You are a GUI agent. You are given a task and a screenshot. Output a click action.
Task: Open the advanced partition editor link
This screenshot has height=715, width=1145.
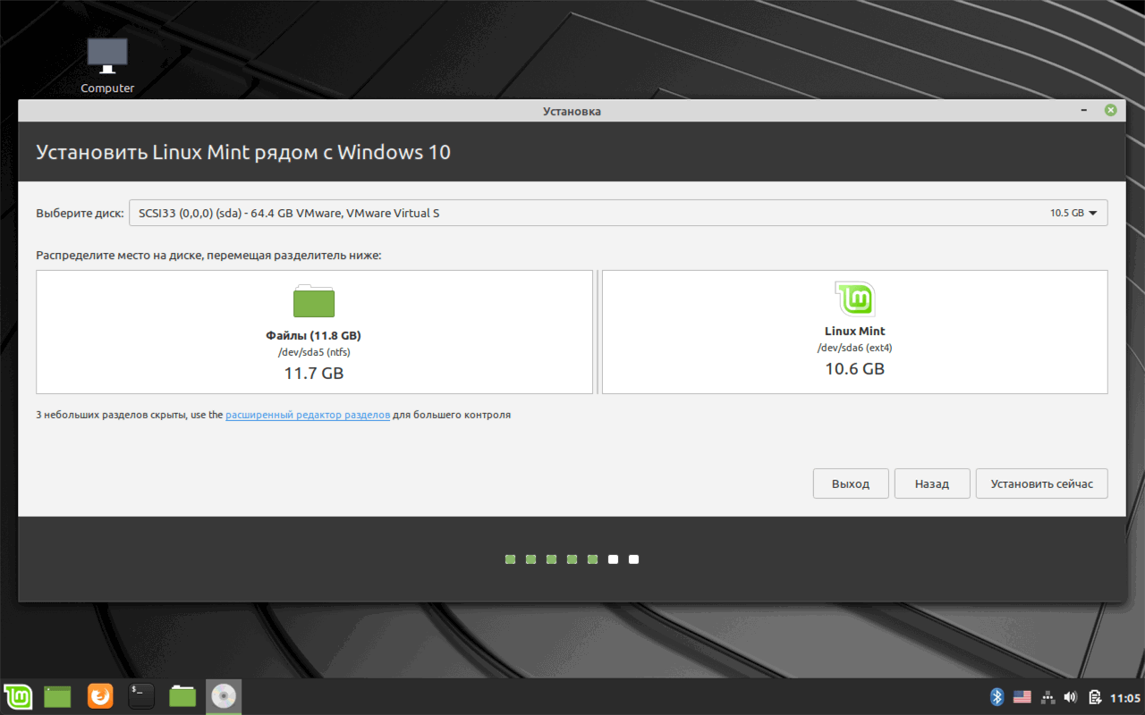click(x=308, y=416)
